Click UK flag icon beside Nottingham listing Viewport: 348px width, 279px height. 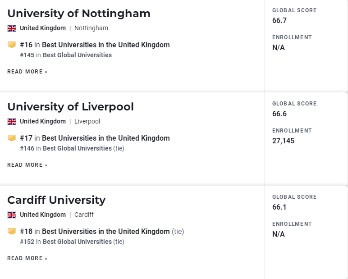pos(12,28)
